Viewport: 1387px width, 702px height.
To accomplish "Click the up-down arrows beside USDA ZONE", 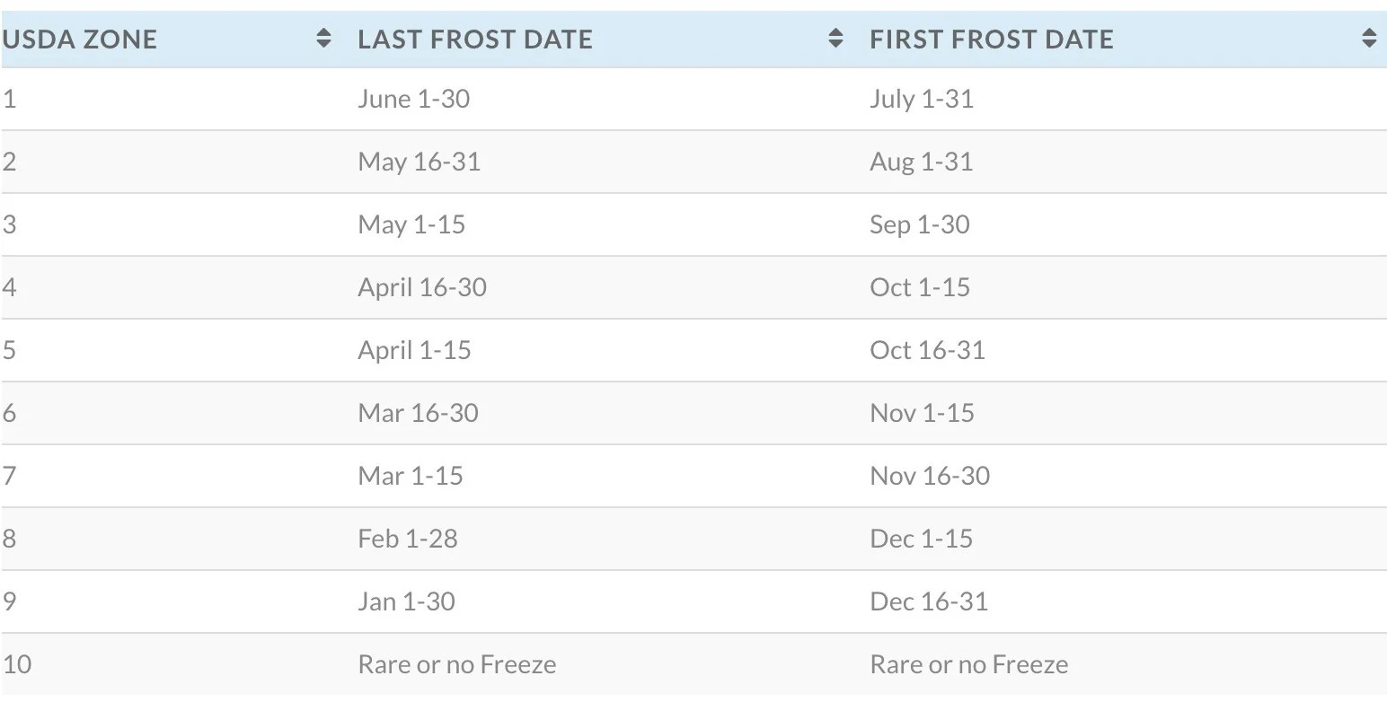I will click(323, 38).
